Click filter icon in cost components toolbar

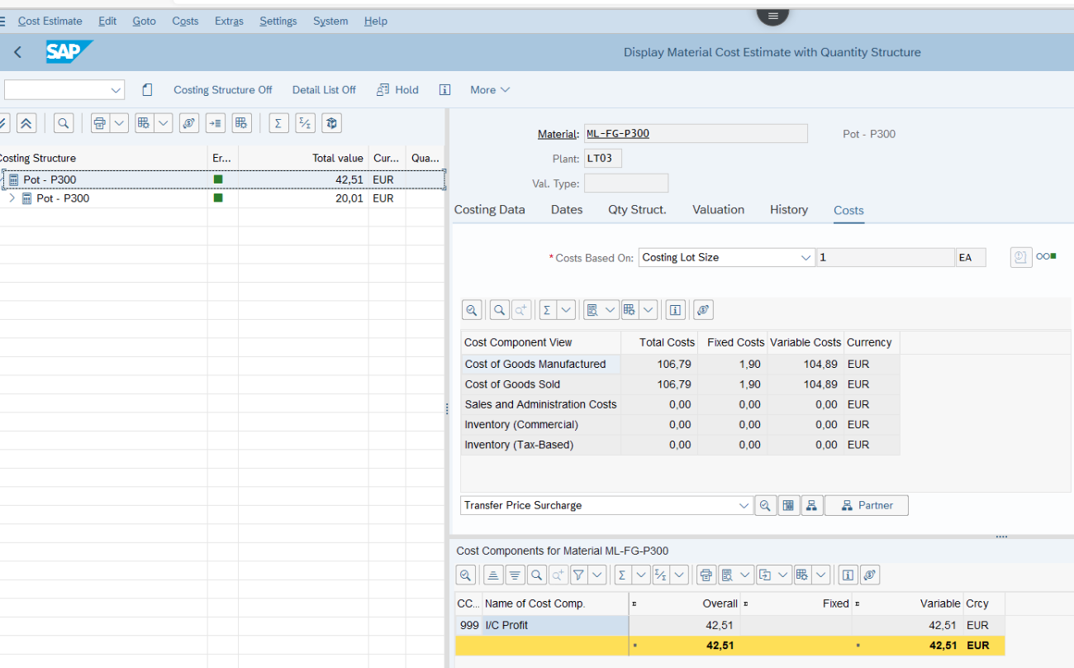pos(578,575)
